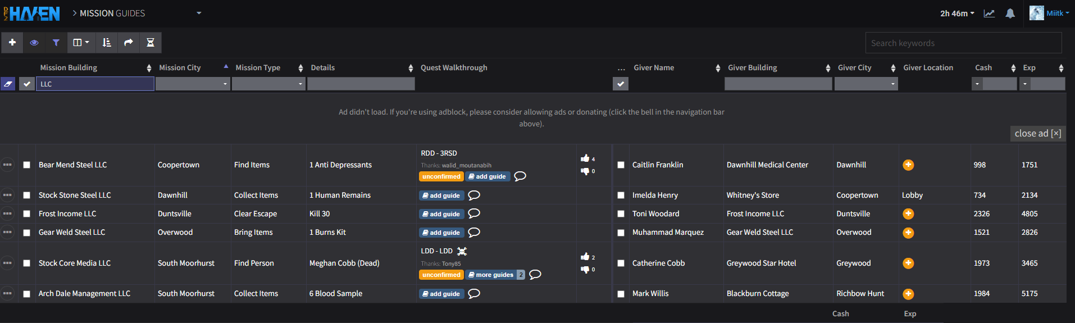
Task: Click the funnel filter icon in toolbar
Action: [56, 43]
